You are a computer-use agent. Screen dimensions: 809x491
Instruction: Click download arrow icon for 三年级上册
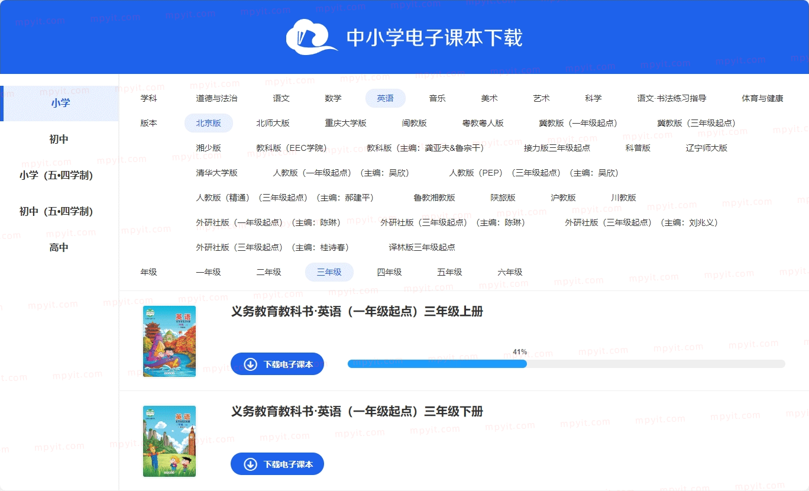click(250, 364)
